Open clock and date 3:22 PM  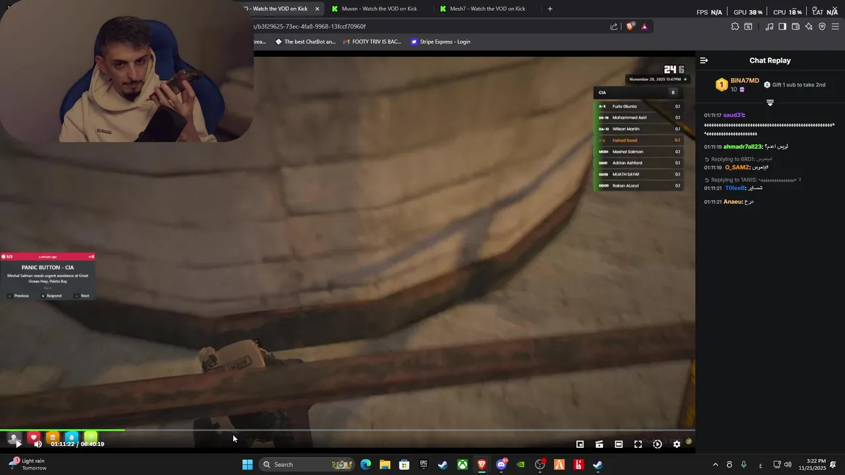tap(812, 464)
